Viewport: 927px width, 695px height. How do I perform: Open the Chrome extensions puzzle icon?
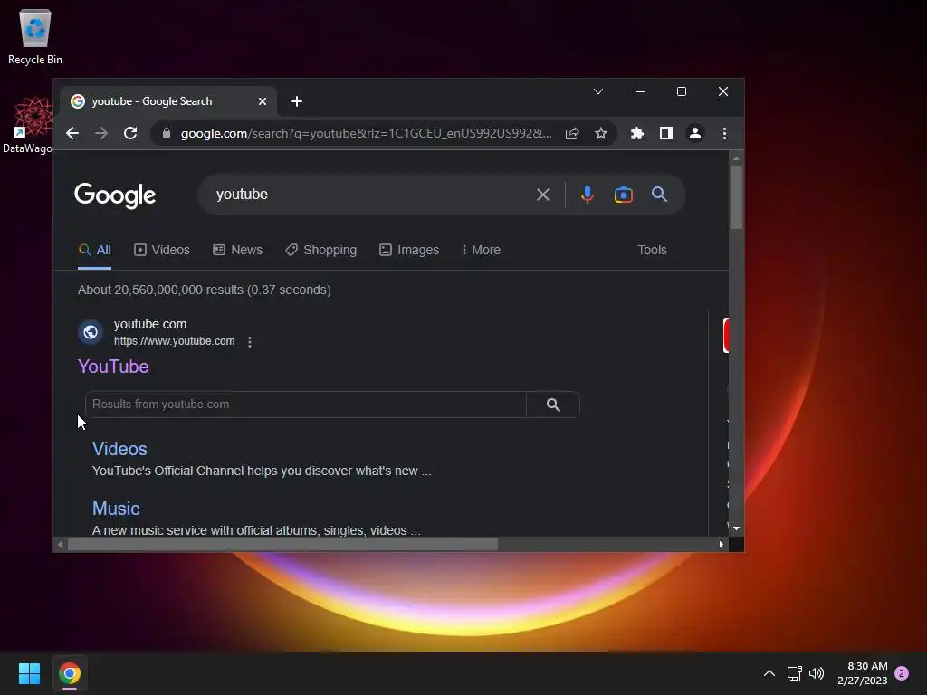636,134
